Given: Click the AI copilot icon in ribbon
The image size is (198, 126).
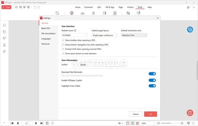Looking at the screenshot, I should [x=138, y=13].
